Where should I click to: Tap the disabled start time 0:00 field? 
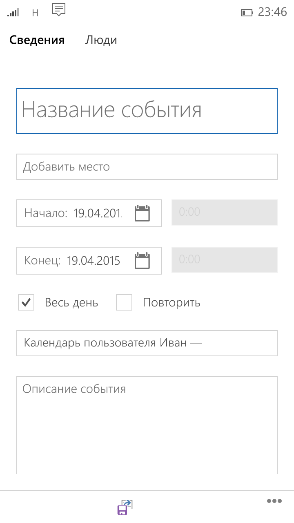tap(225, 212)
